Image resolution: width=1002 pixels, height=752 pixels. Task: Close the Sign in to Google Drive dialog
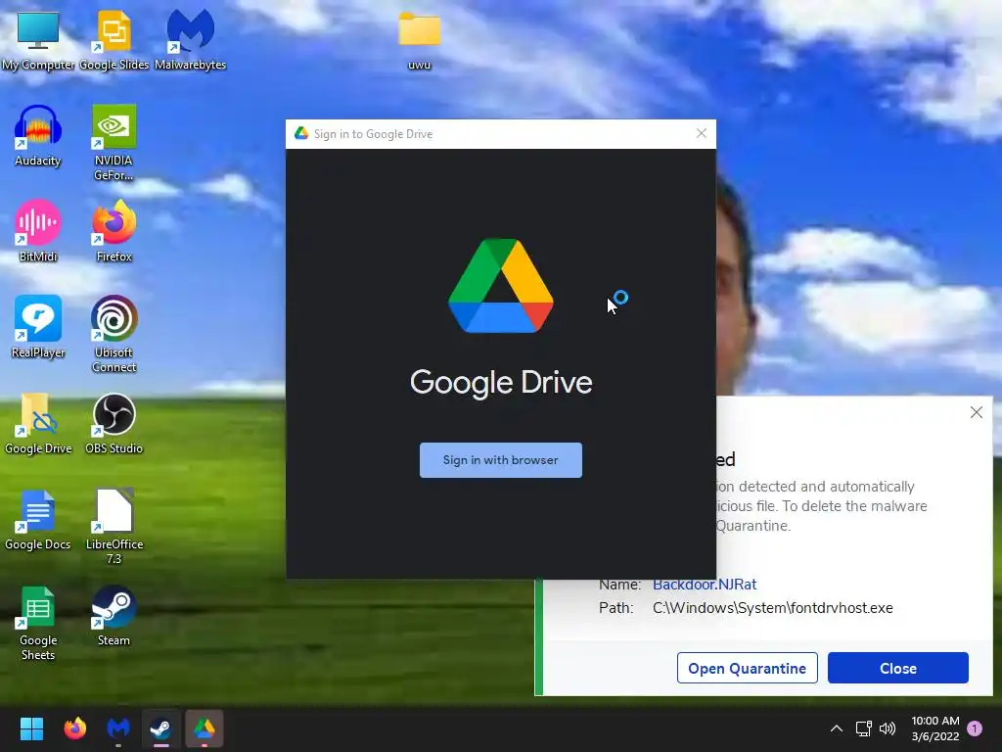point(701,133)
